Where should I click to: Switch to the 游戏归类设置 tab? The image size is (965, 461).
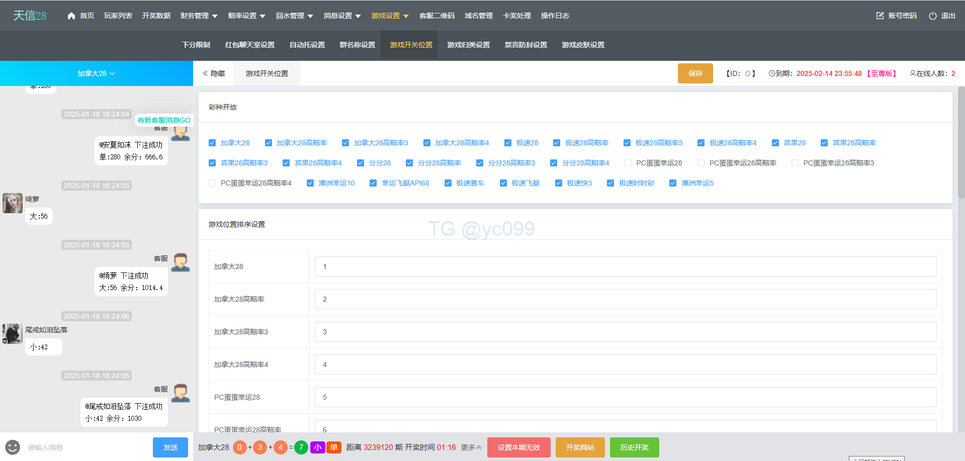tap(468, 45)
